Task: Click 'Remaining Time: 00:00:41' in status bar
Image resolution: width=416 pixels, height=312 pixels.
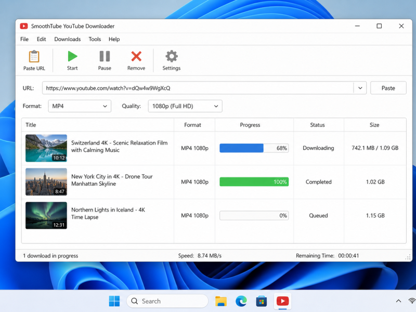Action: coord(328,256)
